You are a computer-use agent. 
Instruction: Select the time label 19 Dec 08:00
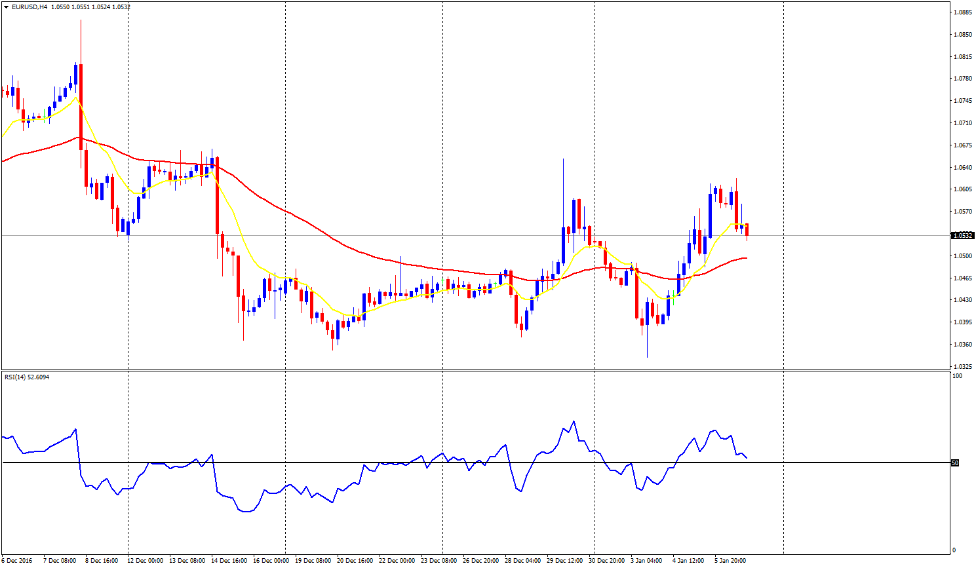point(313,561)
